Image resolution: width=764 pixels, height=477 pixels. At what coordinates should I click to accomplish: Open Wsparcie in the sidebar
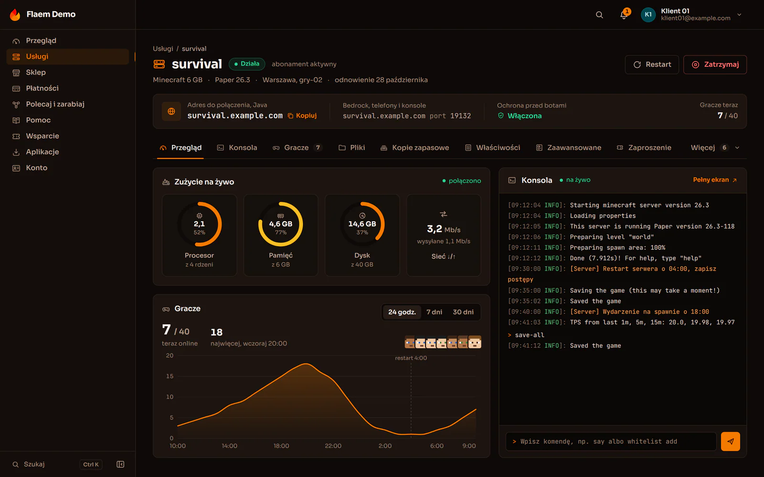[x=68, y=136]
